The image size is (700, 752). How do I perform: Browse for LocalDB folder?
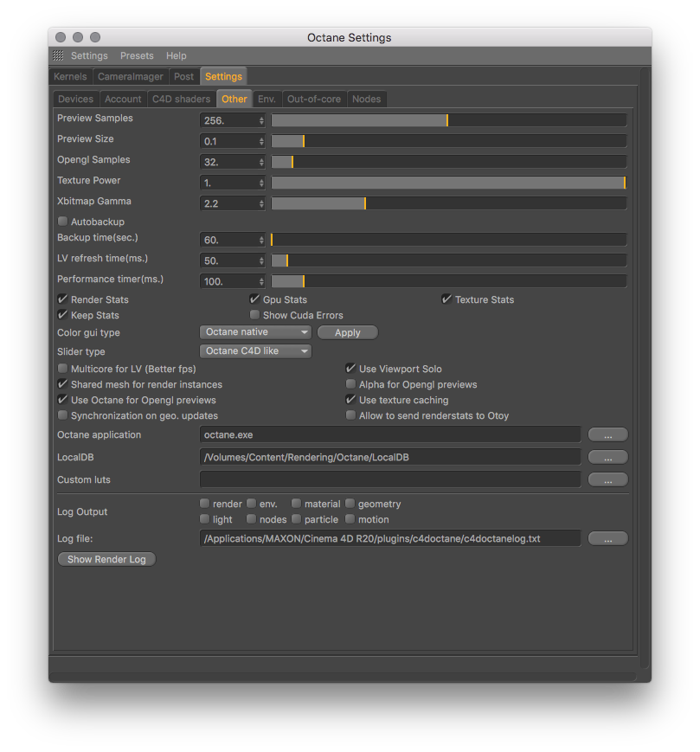tap(608, 458)
